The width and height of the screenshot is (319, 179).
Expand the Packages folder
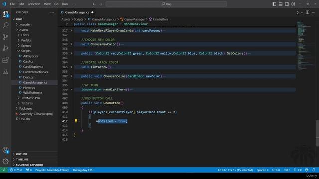[x=34, y=108]
